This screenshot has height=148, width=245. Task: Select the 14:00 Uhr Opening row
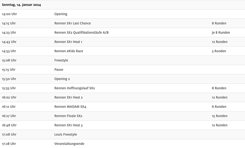[x=122, y=14]
